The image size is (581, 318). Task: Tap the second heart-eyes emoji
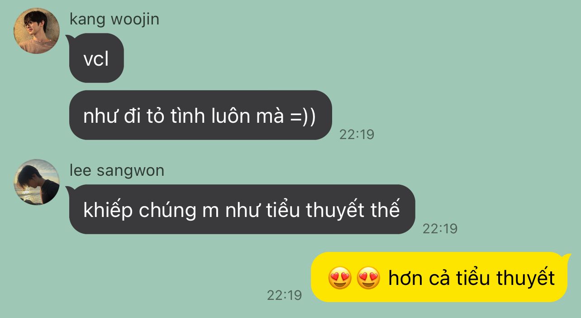(369, 278)
